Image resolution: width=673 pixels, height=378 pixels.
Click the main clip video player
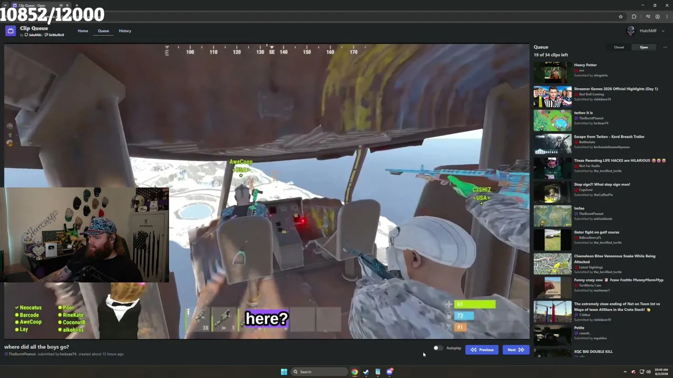[267, 192]
